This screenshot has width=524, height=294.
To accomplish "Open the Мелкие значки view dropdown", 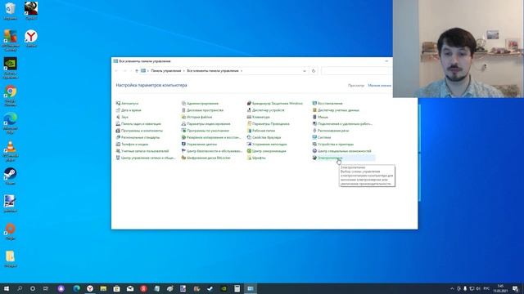I will click(379, 86).
